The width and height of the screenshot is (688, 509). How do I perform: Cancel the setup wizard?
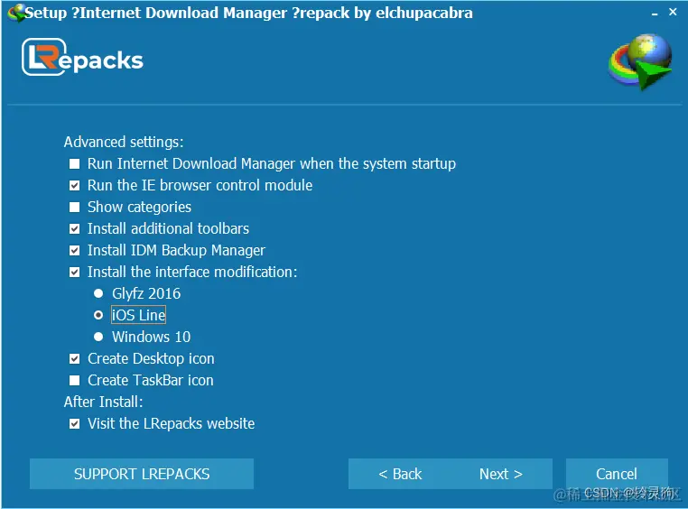[617, 474]
